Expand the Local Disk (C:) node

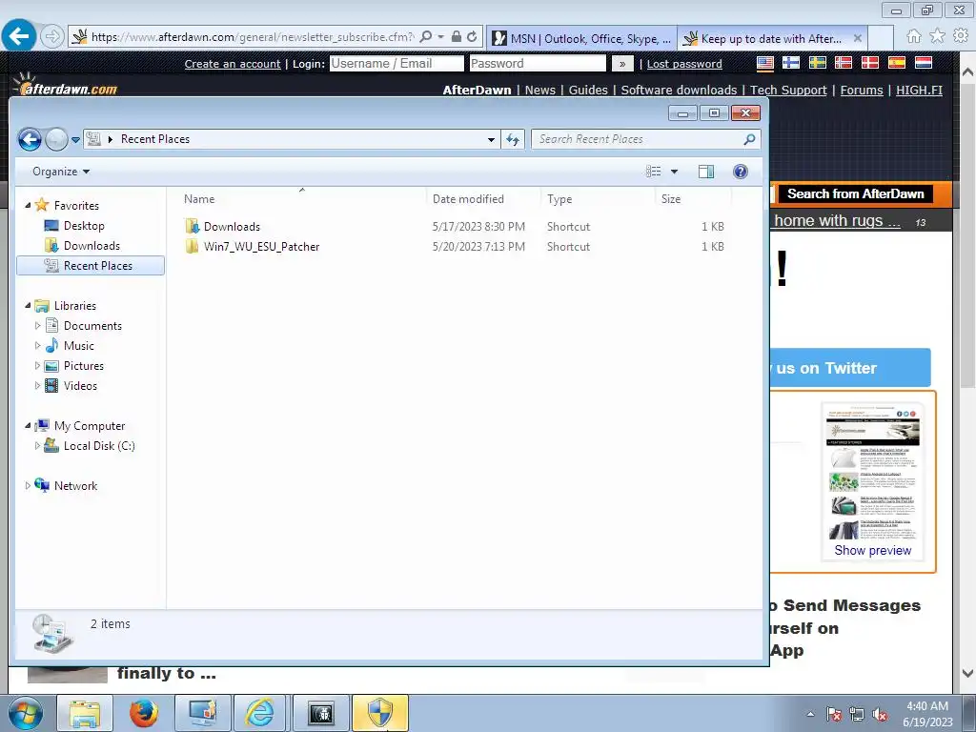click(x=37, y=446)
